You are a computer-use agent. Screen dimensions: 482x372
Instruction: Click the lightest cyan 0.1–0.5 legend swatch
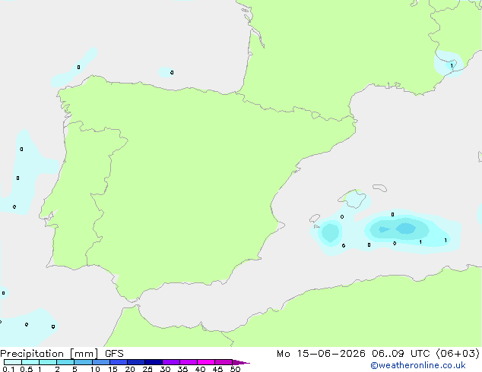pyautogui.click(x=13, y=362)
